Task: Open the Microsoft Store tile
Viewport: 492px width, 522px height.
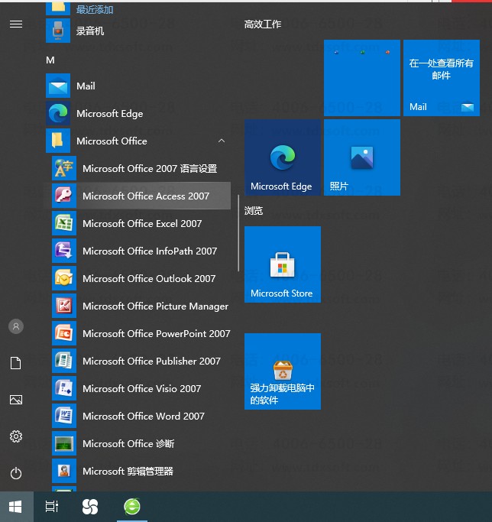Action: [x=282, y=264]
